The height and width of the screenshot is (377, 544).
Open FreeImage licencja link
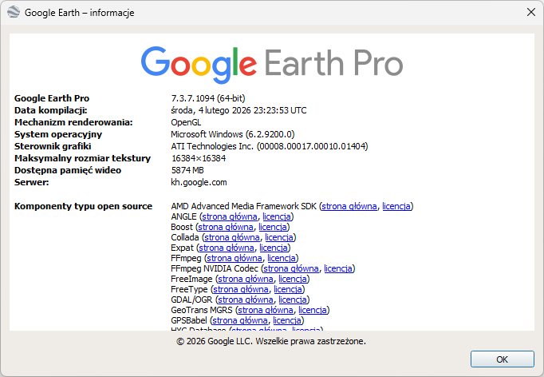coord(293,279)
